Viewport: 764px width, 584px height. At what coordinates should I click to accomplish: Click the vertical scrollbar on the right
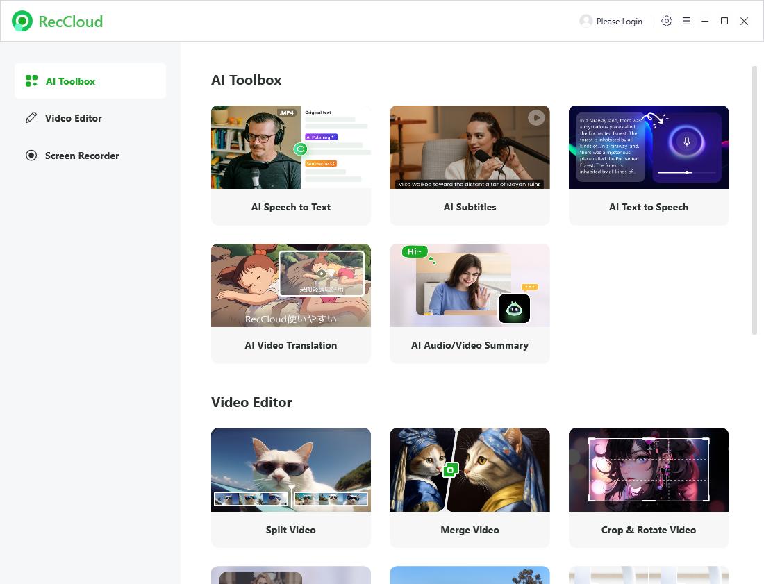point(754,201)
